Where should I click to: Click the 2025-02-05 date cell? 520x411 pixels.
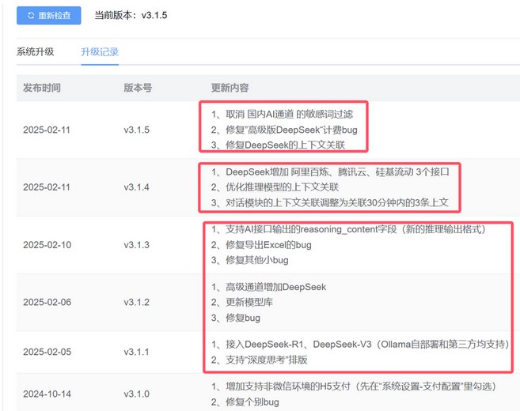pyautogui.click(x=47, y=352)
